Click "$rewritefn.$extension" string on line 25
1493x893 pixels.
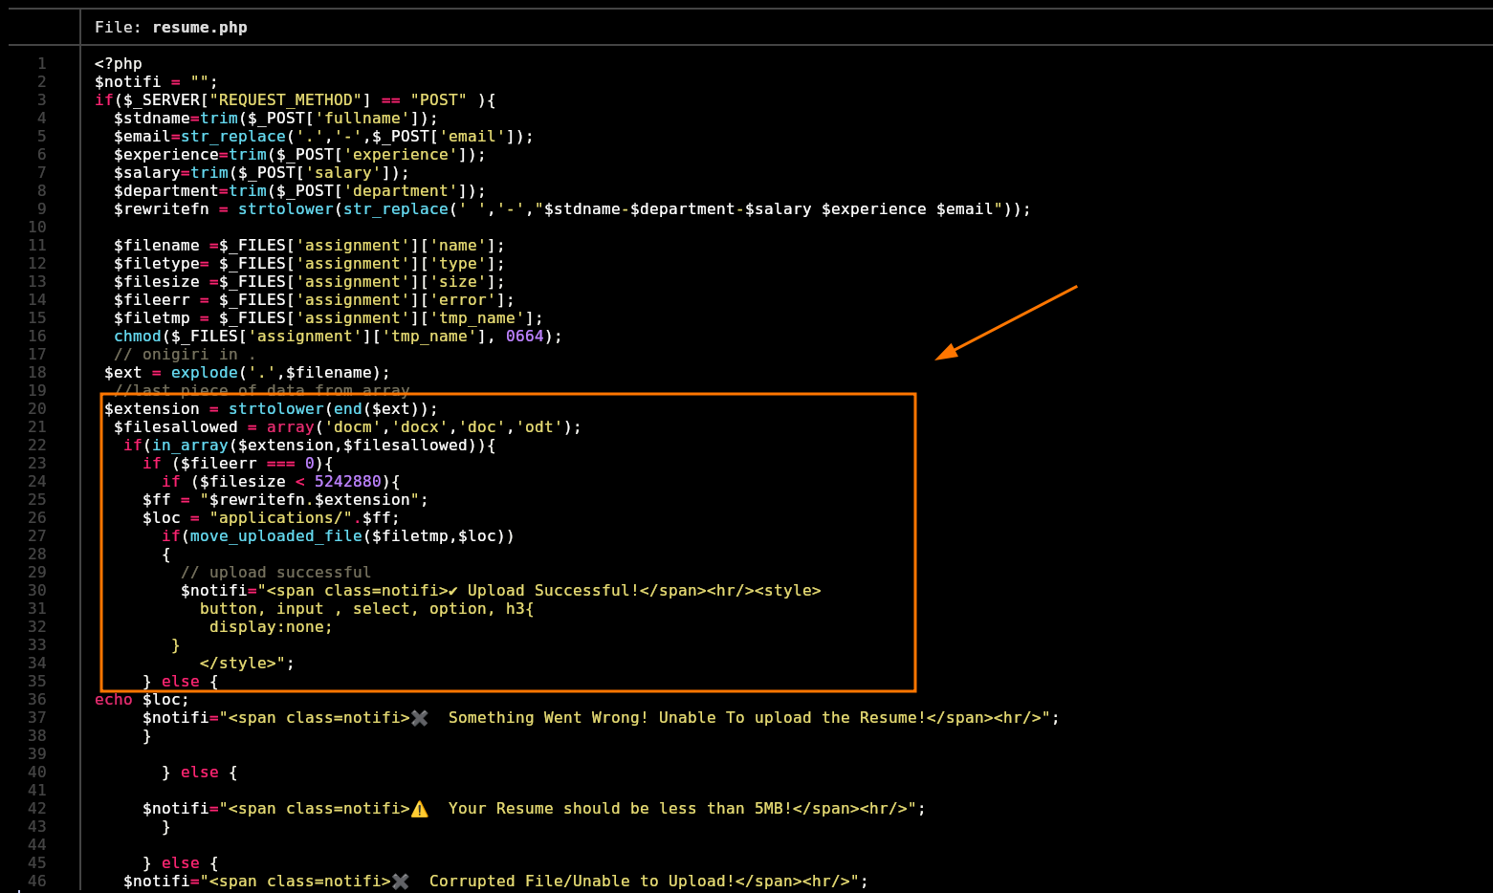[310, 500]
